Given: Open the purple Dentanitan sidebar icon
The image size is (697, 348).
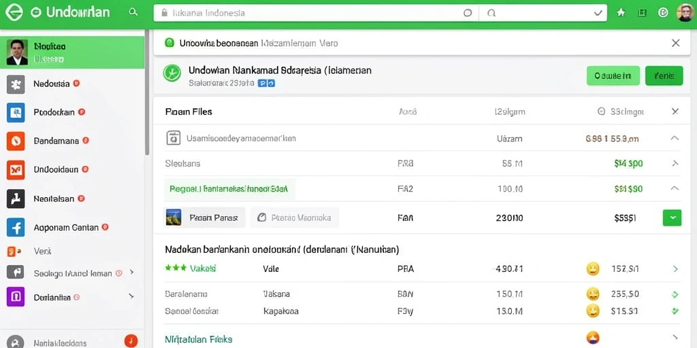Looking at the screenshot, I should click(x=16, y=297).
